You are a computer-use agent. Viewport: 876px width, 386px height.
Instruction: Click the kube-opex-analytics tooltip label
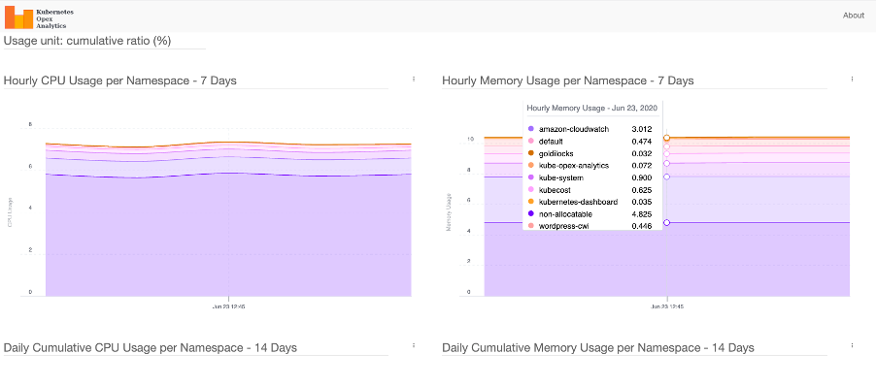pos(574,165)
